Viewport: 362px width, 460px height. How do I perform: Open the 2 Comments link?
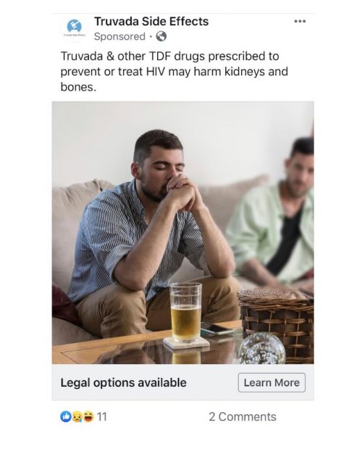point(243,416)
